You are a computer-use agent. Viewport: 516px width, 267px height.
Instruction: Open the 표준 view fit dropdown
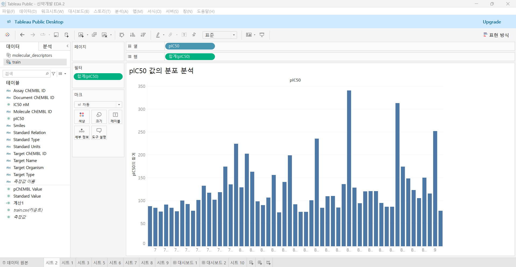click(x=220, y=35)
